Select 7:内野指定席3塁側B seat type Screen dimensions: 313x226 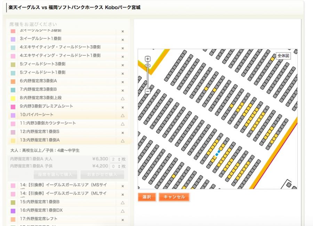(x=68, y=89)
